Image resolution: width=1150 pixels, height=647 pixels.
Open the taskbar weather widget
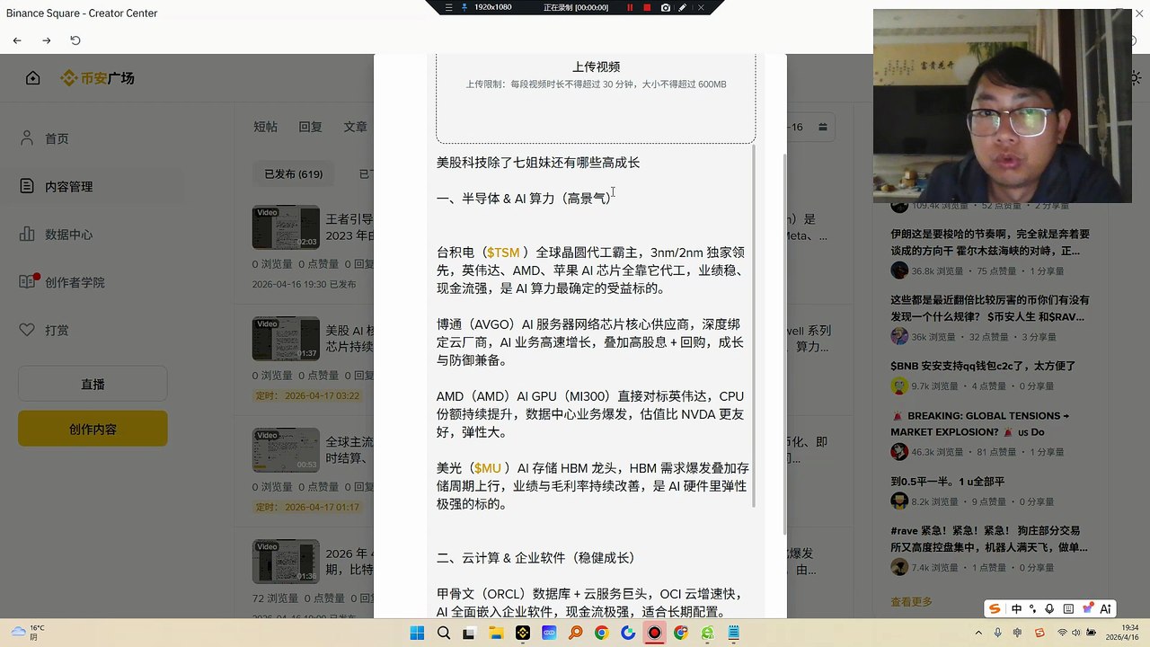point(27,633)
